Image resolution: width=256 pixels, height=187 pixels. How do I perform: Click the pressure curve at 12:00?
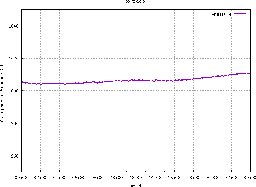136,80
